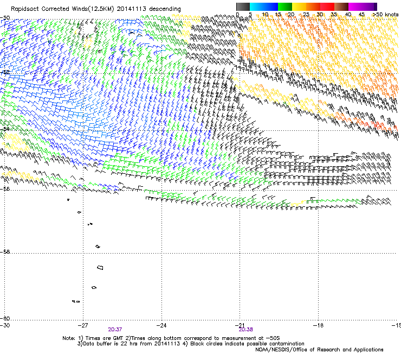Image resolution: width=401 pixels, height=353 pixels.
Task: Click the '-54' latitude axis label
Action: click(x=5, y=129)
